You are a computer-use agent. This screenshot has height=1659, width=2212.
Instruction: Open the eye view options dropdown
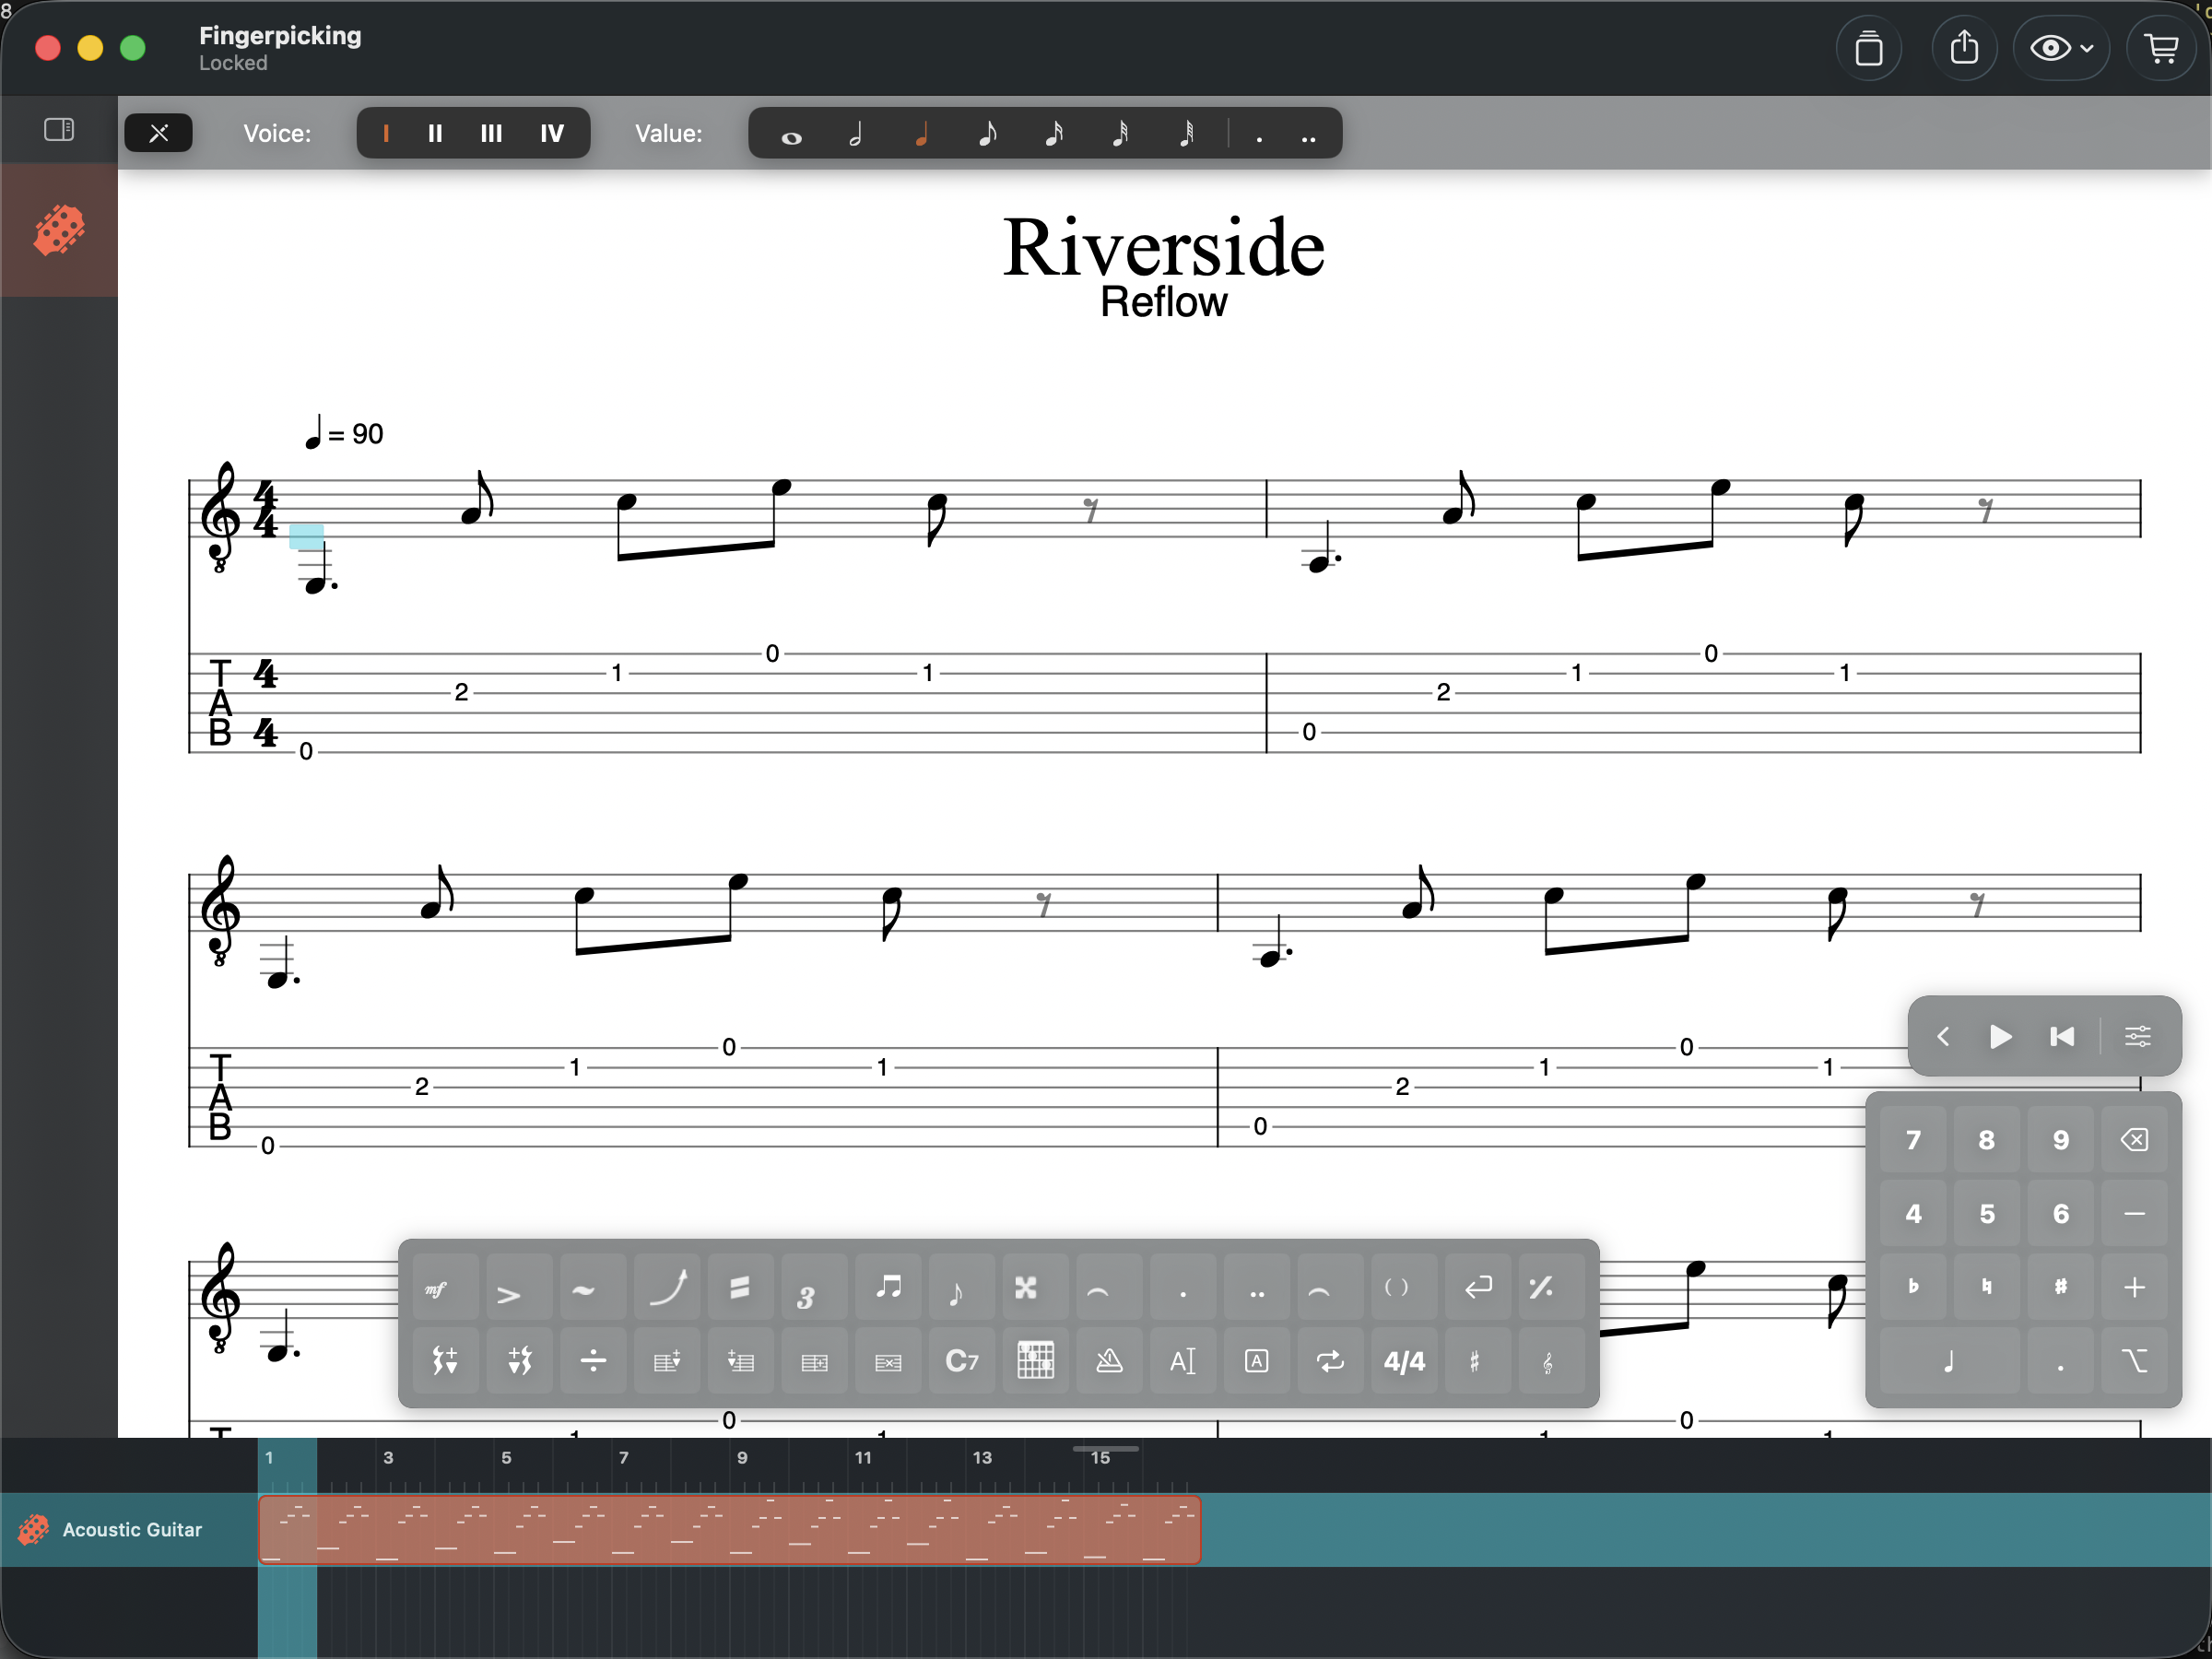point(2061,48)
